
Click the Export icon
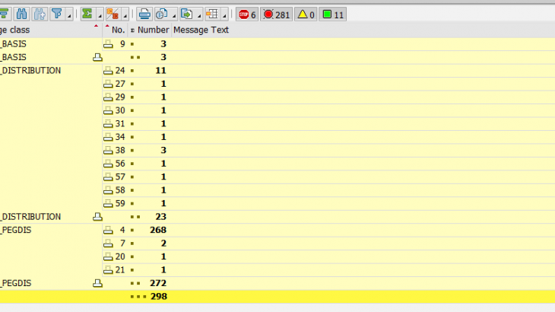coord(186,14)
